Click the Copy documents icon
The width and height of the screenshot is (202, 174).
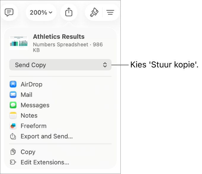(x=13, y=152)
